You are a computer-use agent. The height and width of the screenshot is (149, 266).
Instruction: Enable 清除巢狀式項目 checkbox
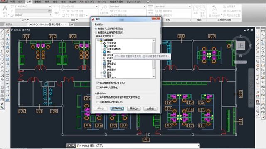98,87
